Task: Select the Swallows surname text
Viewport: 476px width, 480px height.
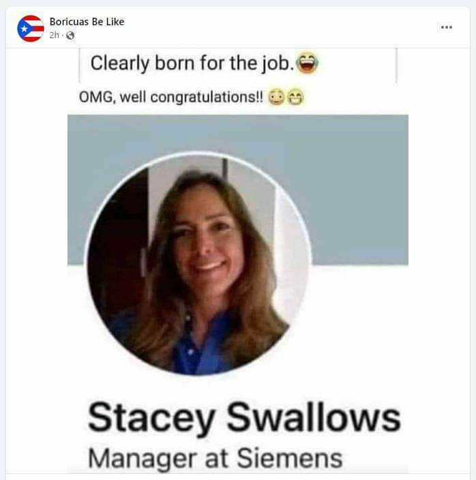Action: 314,417
